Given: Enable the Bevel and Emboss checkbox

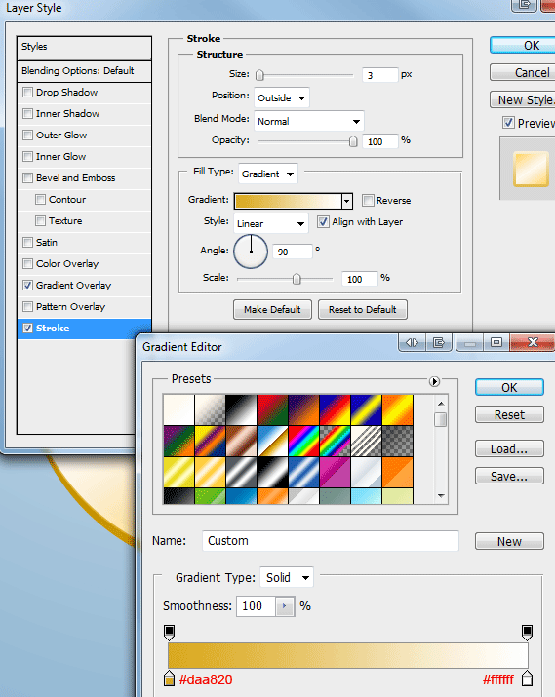Looking at the screenshot, I should [x=27, y=177].
